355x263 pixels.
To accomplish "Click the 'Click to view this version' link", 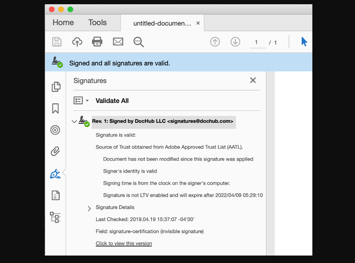I will (124, 243).
